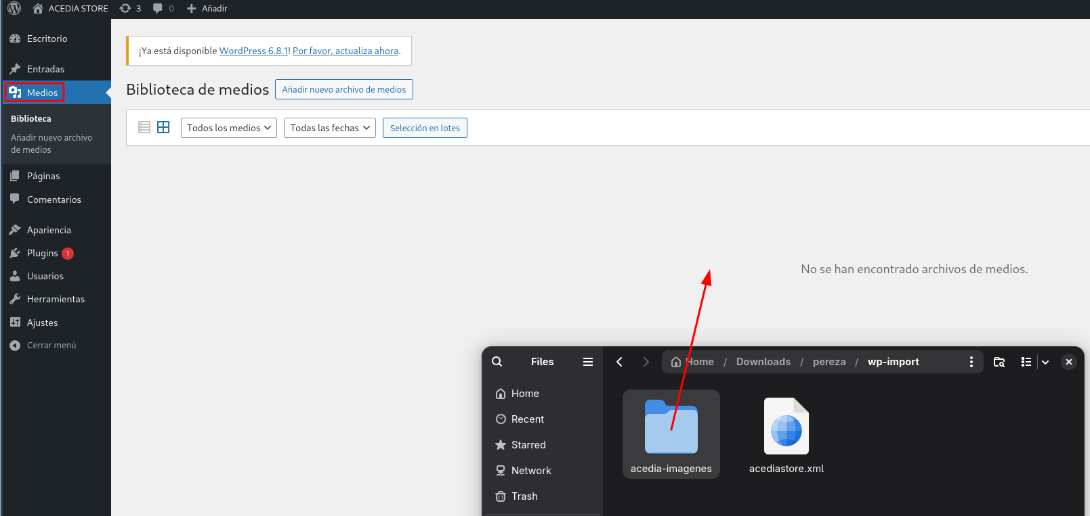1090x516 pixels.
Task: Select the acediastore.xml file
Action: pos(787,434)
